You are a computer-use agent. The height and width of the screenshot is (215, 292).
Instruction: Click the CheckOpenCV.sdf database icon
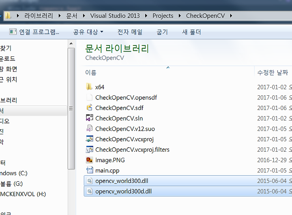(x=89, y=107)
